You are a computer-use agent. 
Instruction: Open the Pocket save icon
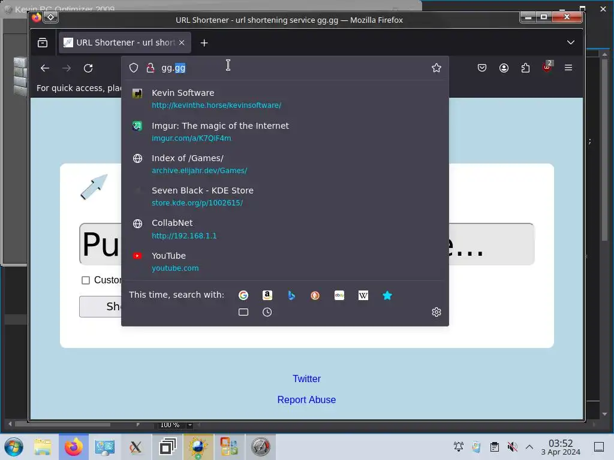click(482, 68)
